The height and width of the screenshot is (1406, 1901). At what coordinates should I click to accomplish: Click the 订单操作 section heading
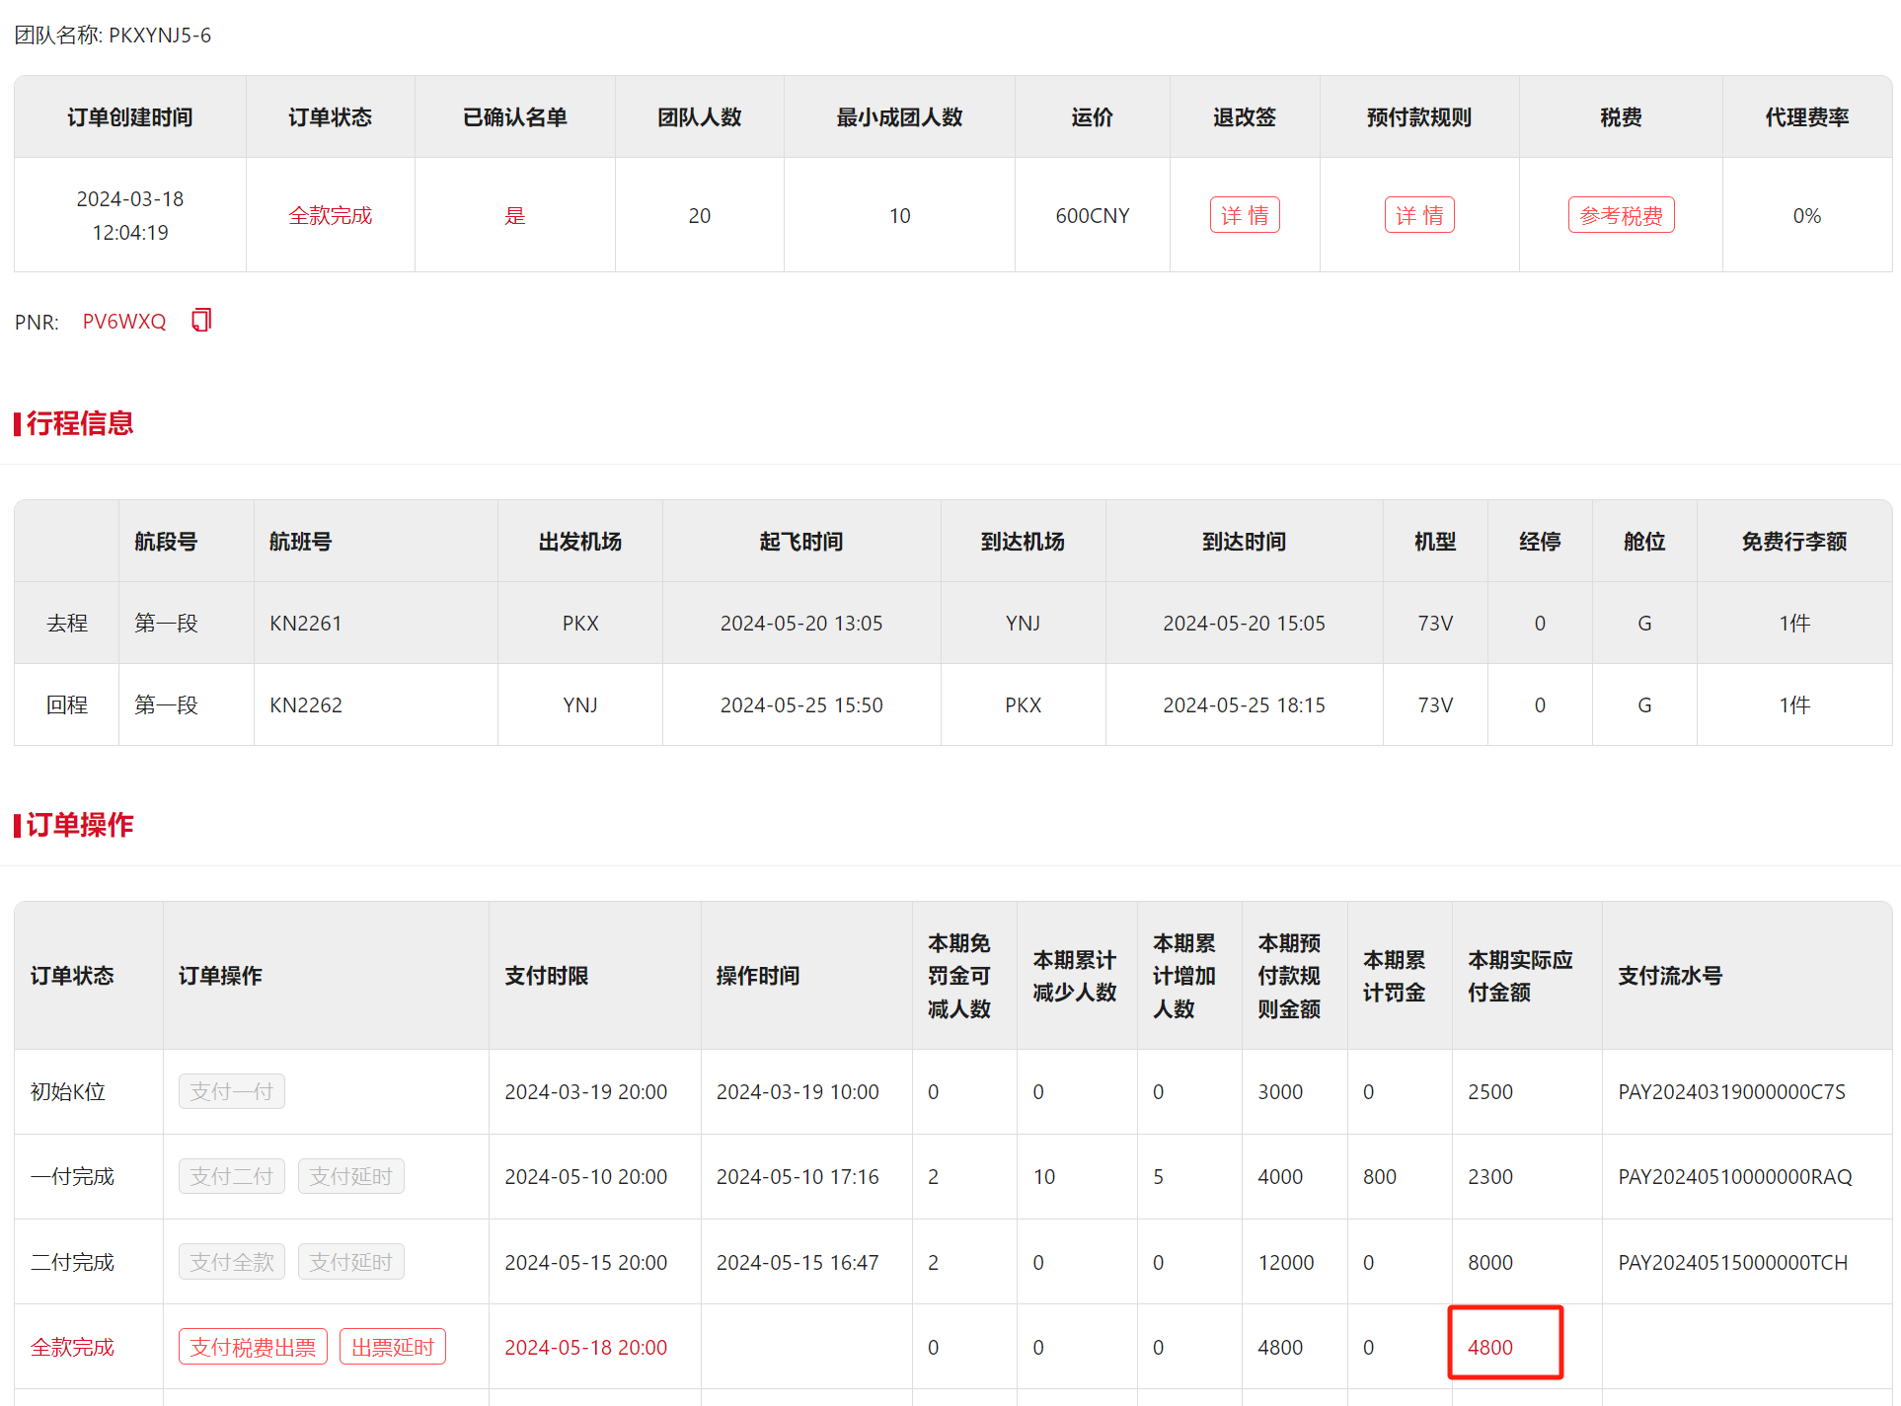point(79,825)
